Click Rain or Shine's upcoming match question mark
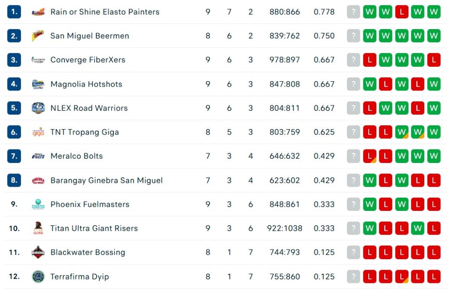Viewport: 450px width, 290px height. (353, 12)
